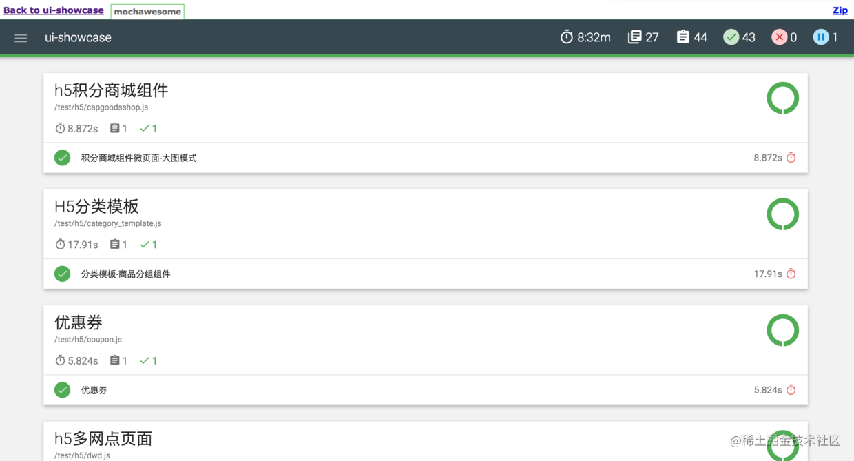Click the total duration stopwatch icon in header
This screenshot has width=854, height=461.
click(x=567, y=37)
